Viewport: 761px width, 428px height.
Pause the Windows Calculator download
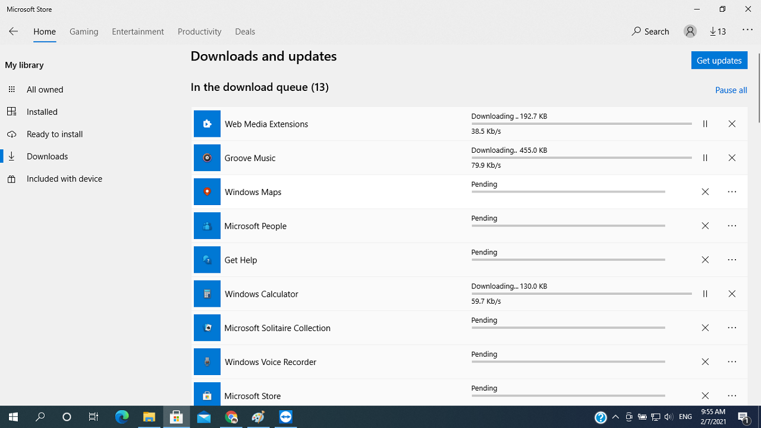(x=705, y=294)
